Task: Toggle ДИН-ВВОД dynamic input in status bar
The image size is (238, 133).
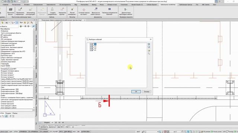Action: click(68, 132)
